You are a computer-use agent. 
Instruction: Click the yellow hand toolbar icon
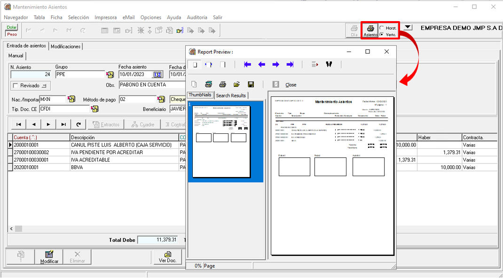coord(180,31)
